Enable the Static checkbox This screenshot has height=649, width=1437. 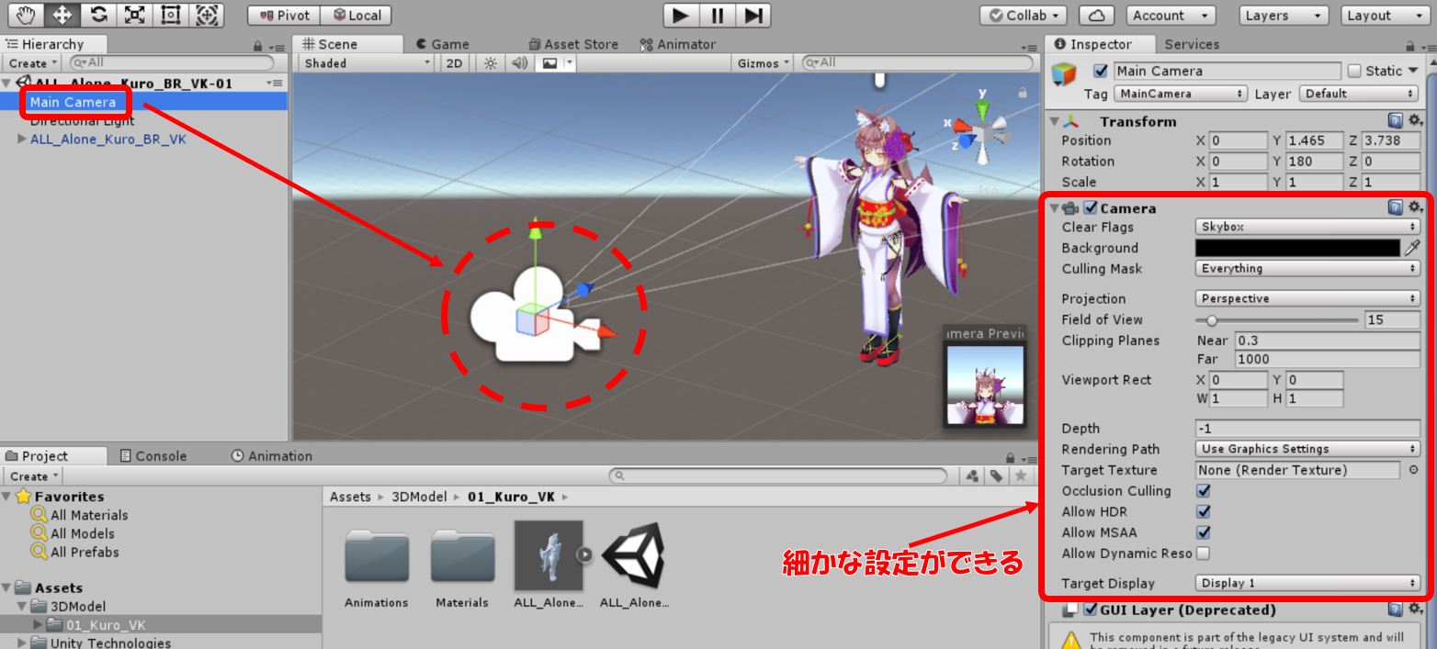coord(1354,72)
